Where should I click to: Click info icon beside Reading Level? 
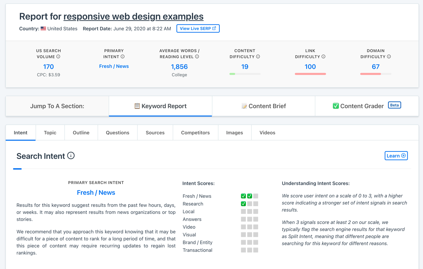point(197,57)
